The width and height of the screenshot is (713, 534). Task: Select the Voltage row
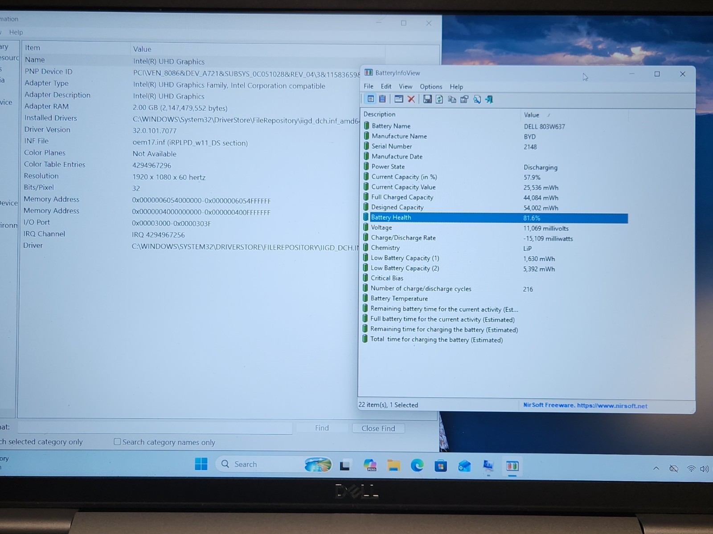[x=495, y=228]
